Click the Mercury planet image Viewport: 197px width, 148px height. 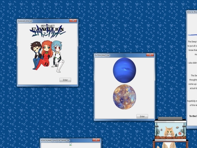coord(124,97)
